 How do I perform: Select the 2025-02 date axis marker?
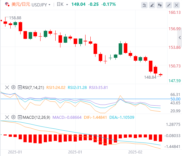135,152
